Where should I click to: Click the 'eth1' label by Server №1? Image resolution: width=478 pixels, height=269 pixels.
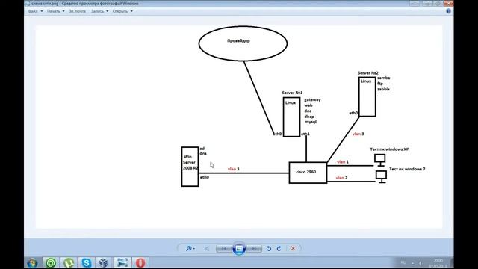[305, 134]
